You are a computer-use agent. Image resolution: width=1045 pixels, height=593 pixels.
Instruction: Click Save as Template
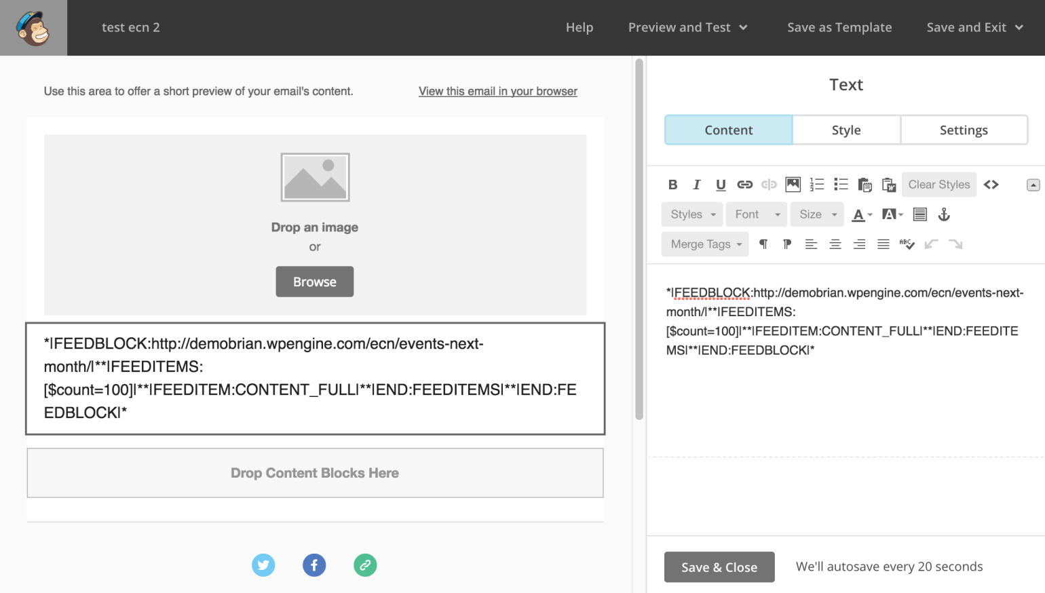(839, 28)
